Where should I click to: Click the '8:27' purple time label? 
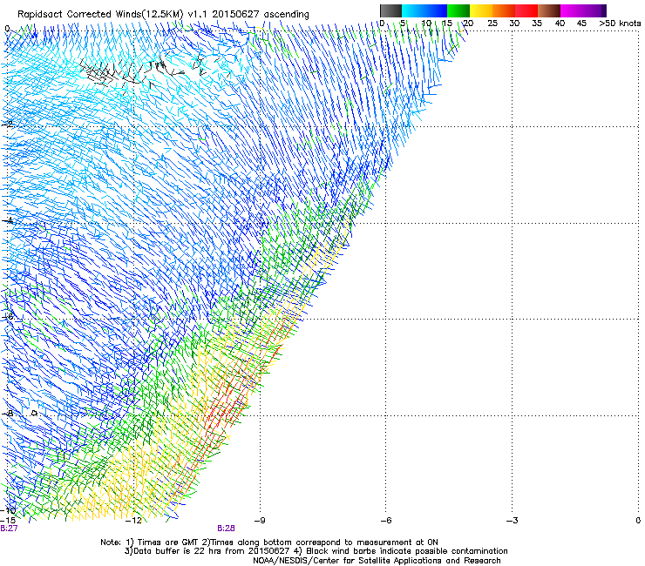(x=9, y=529)
